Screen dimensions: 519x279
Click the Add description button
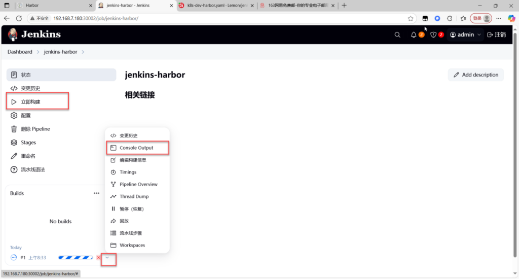[x=475, y=75]
